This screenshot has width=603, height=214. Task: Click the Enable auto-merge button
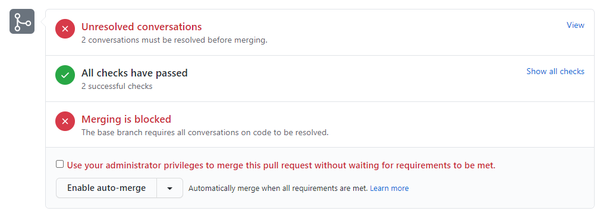point(106,189)
